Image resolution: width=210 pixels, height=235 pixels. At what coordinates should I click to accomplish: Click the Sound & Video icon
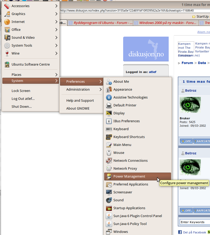(7, 38)
